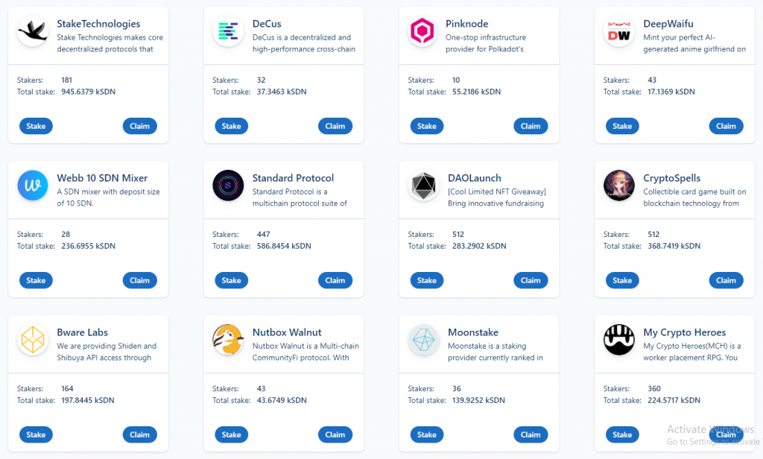Click the DAOLaunch polyhedron logo
Image resolution: width=763 pixels, height=459 pixels.
[423, 186]
